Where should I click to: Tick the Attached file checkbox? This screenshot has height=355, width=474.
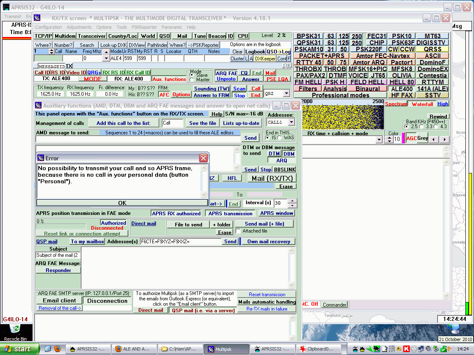238,231
